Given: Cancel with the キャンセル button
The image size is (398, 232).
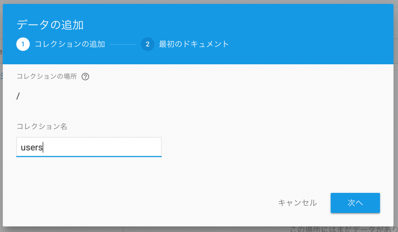Looking at the screenshot, I should [297, 203].
